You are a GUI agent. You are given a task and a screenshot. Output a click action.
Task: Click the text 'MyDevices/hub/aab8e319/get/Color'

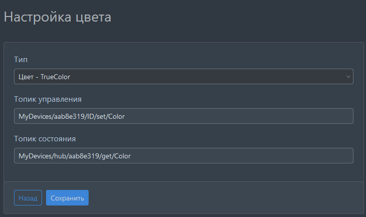[75, 156]
